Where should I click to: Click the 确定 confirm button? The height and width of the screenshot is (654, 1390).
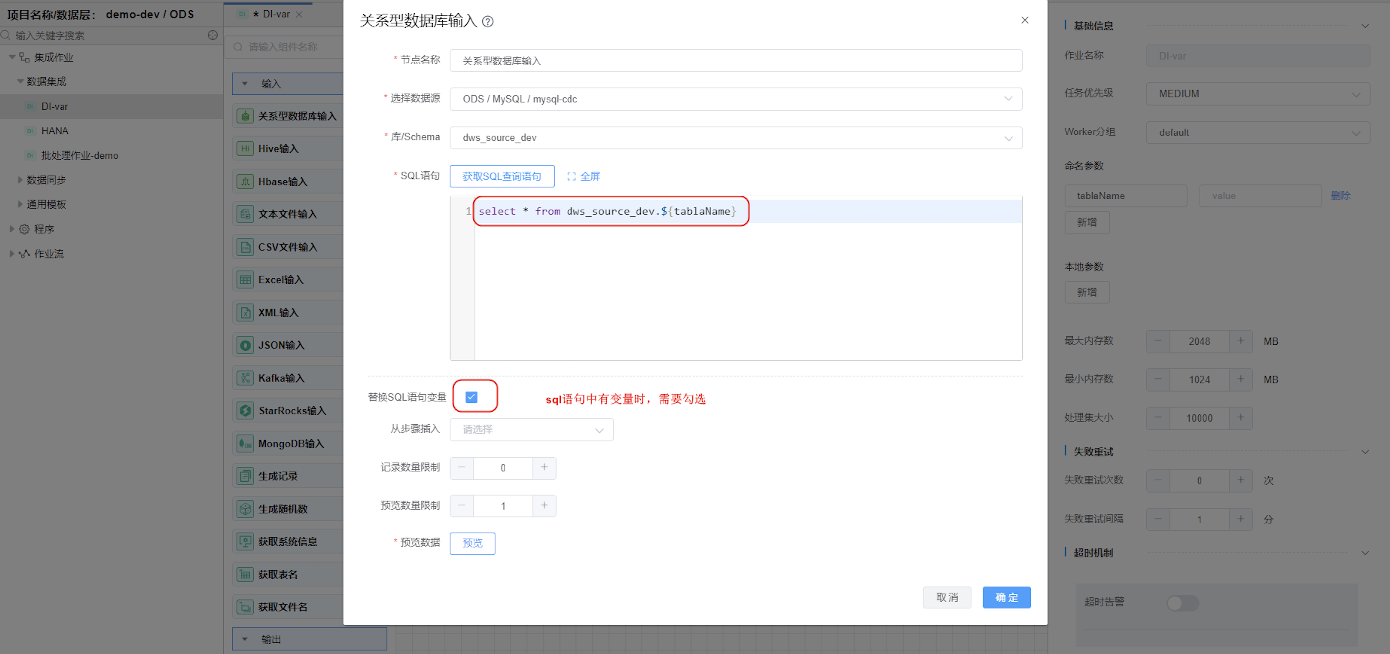[x=1006, y=597]
